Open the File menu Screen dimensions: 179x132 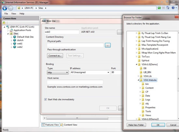pos(6,14)
